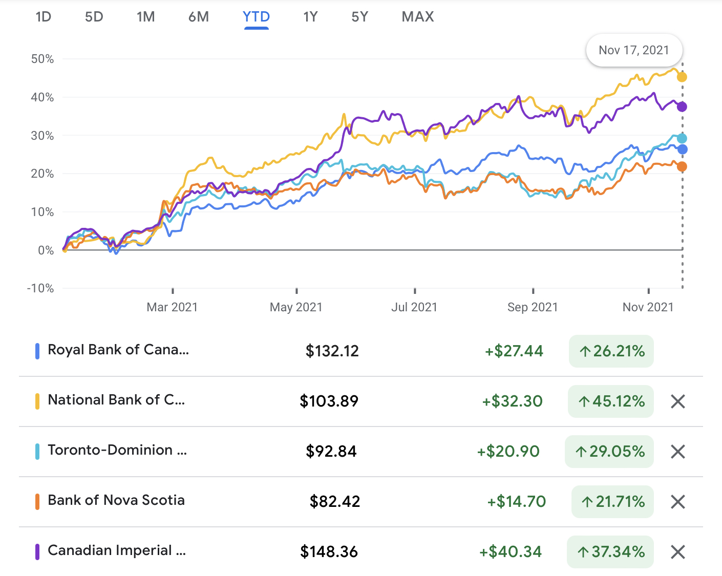722x576 pixels.
Task: Show the 5Y chart range
Action: 359,17
